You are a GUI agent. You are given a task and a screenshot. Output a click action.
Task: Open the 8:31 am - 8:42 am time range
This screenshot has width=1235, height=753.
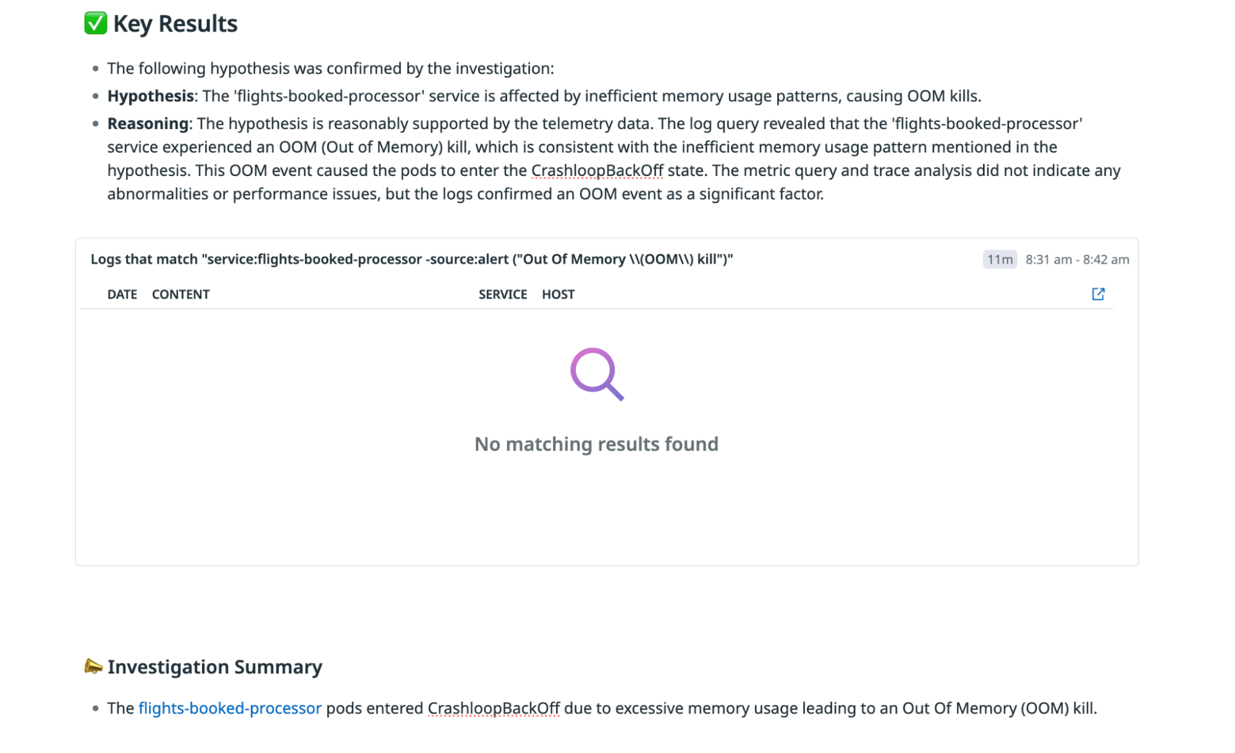[x=1077, y=259]
